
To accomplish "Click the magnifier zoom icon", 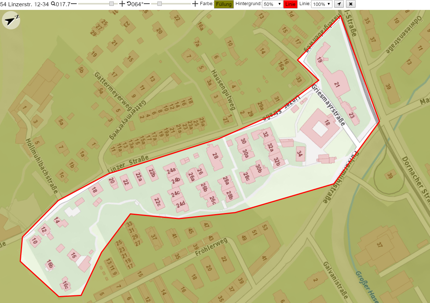I will pyautogui.click(x=53, y=4).
